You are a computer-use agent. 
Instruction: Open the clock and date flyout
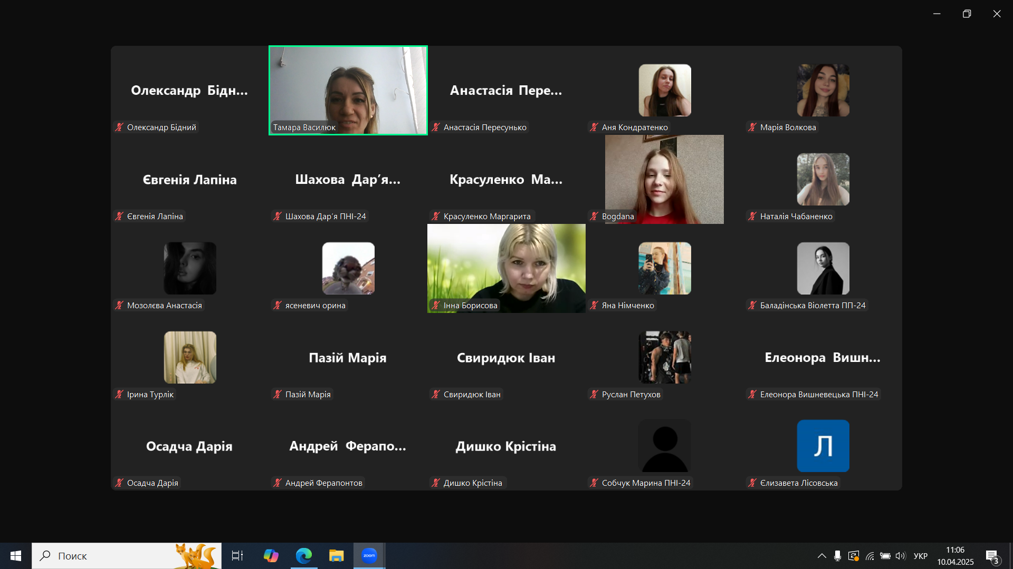pos(955,556)
